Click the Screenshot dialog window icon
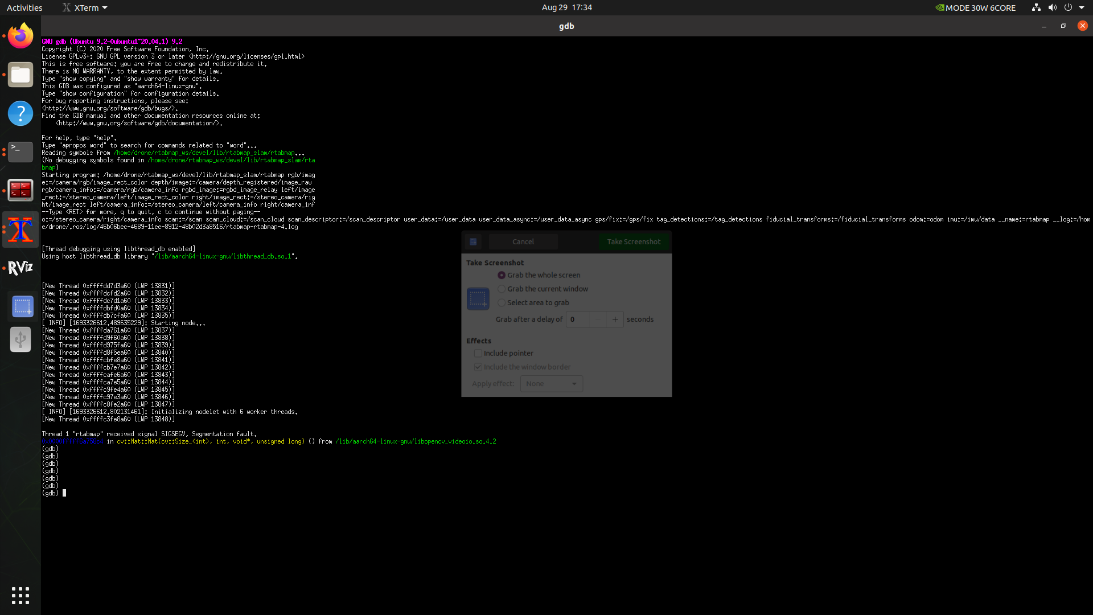The image size is (1093, 615). click(473, 241)
